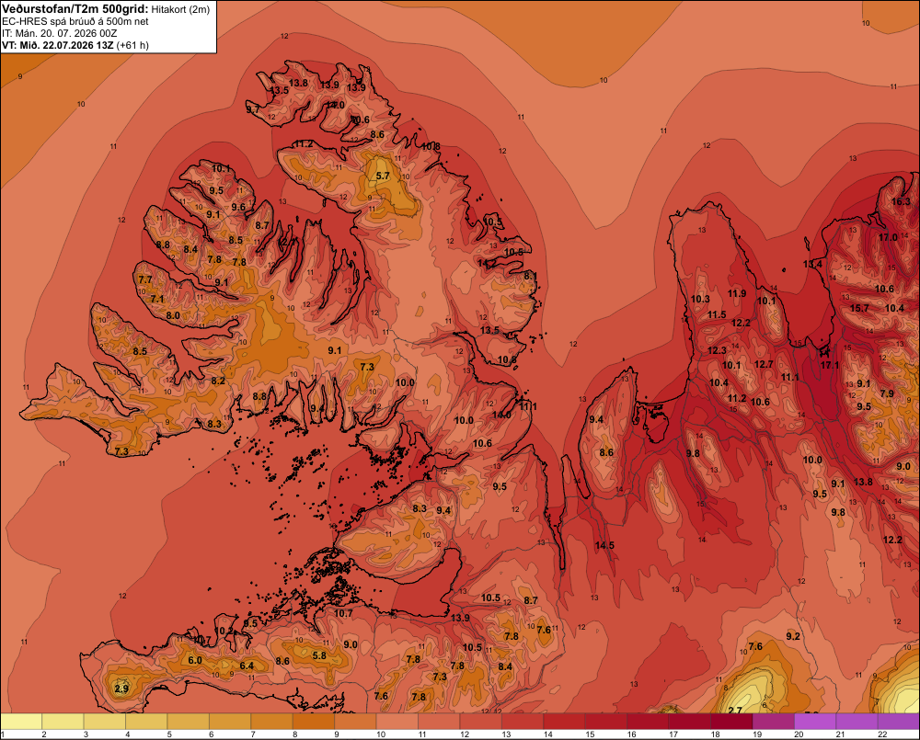The width and height of the screenshot is (920, 740).
Task: Click the '8.0' temperature value
Action: pyautogui.click(x=173, y=315)
